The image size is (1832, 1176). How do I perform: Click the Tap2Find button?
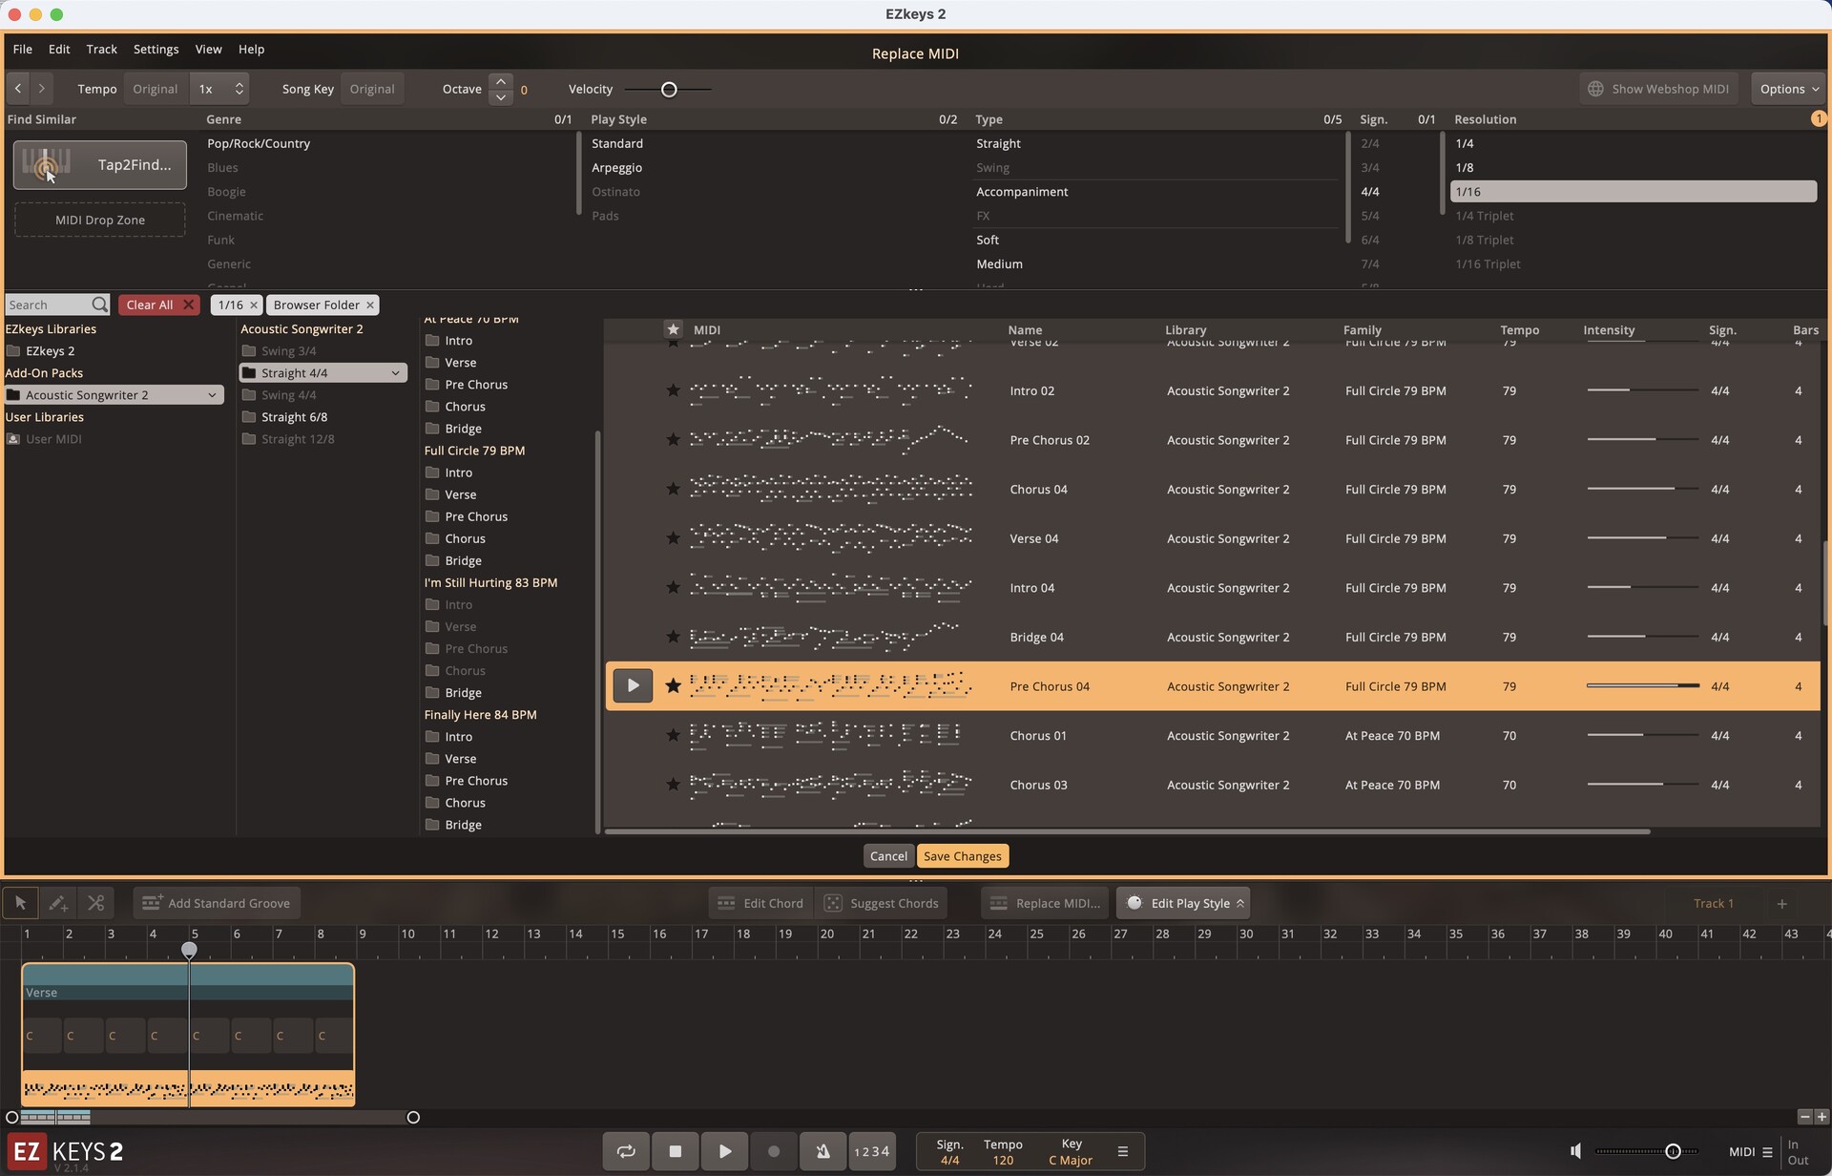coord(99,165)
